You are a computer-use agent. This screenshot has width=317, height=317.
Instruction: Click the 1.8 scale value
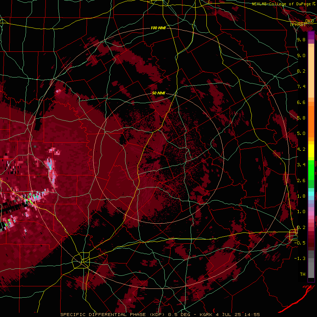[x=301, y=196]
